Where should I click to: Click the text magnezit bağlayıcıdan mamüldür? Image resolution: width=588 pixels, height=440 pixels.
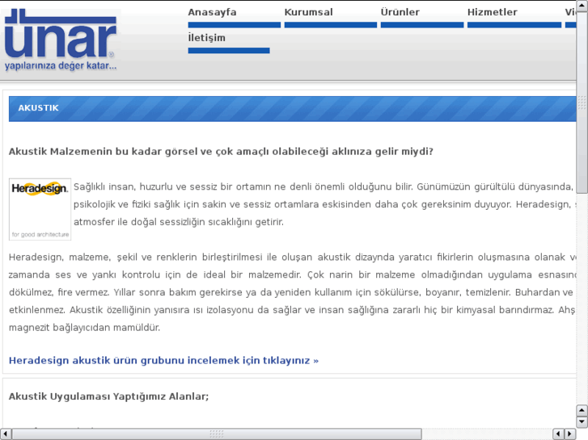coord(84,328)
